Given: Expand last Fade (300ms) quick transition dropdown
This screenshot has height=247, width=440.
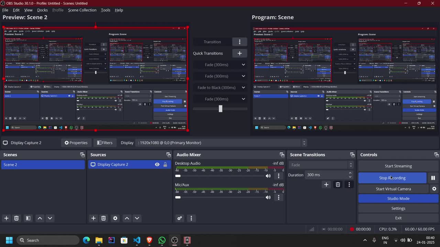Looking at the screenshot, I should (x=243, y=99).
